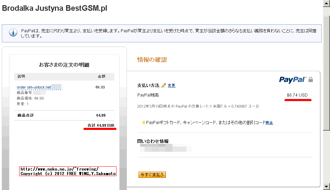Click the 問い合わせ情報 heading
330x190 pixels.
(x=153, y=141)
